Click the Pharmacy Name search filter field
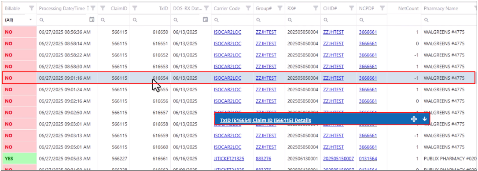478x171 pixels. tap(447, 20)
